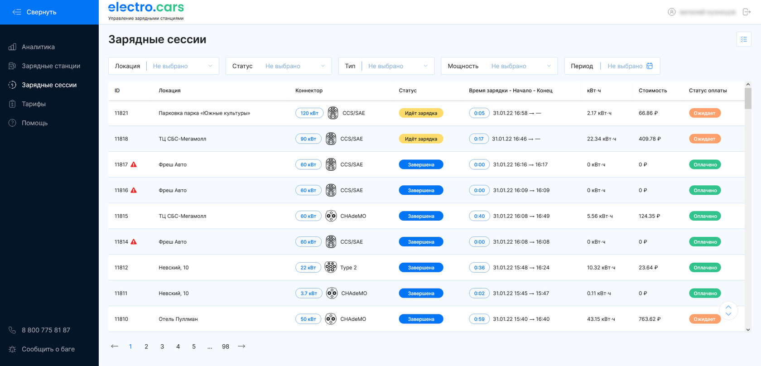Click CHAdeMO connector icon for session 11815
This screenshot has height=366, width=761.
coord(331,216)
